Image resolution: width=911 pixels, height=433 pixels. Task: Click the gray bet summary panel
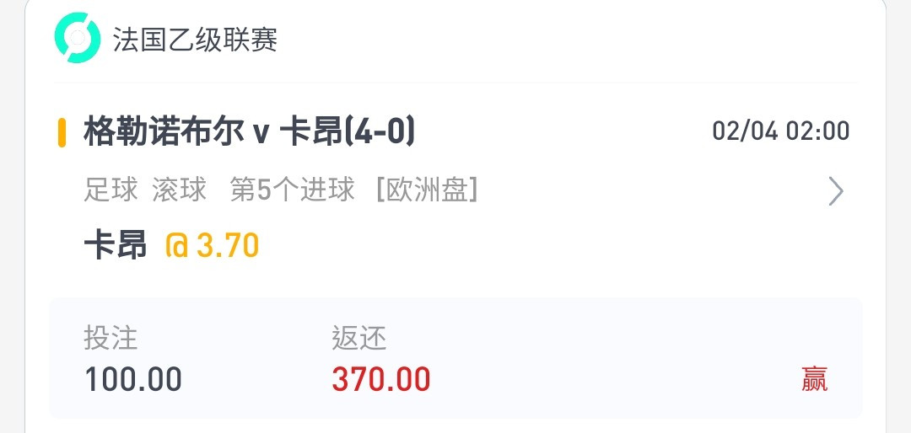tap(456, 358)
